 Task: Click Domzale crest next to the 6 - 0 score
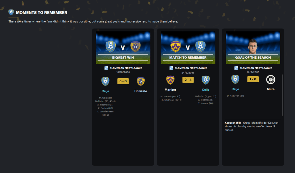click(x=140, y=81)
